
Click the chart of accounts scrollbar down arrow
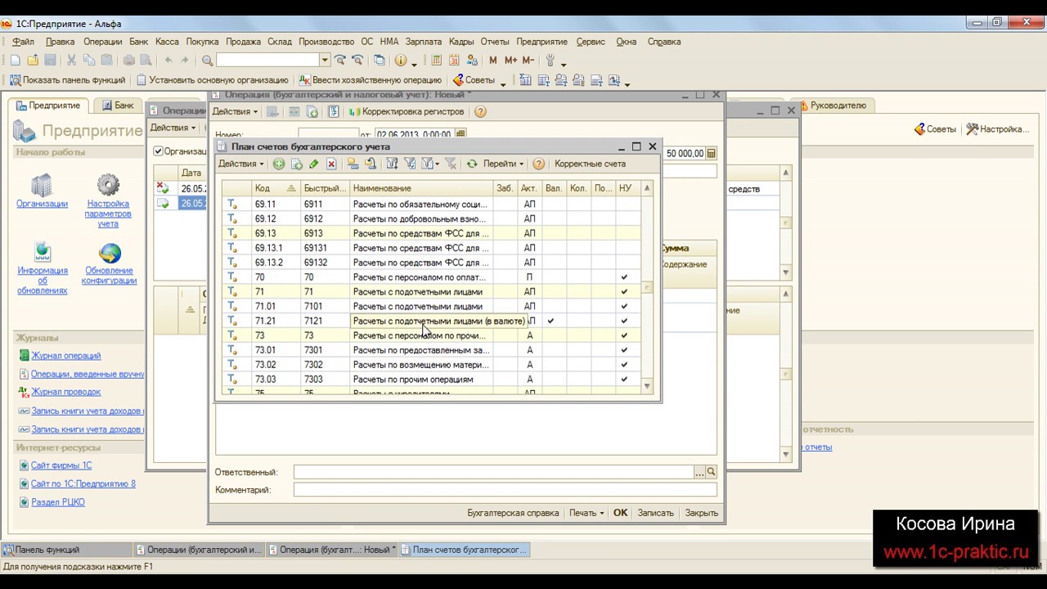(x=647, y=386)
